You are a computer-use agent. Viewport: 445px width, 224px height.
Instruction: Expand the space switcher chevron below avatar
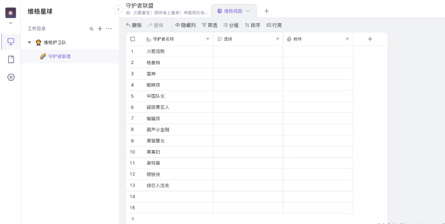tap(11, 23)
